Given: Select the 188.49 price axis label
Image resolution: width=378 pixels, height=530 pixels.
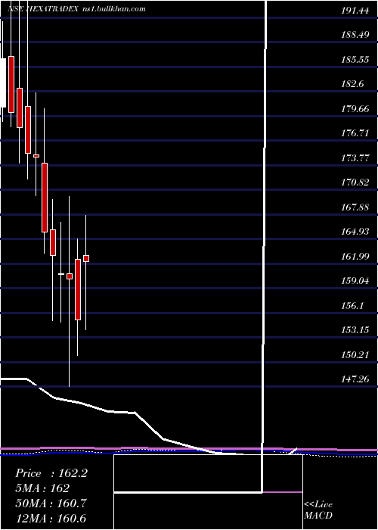Looking at the screenshot, I should [355, 35].
